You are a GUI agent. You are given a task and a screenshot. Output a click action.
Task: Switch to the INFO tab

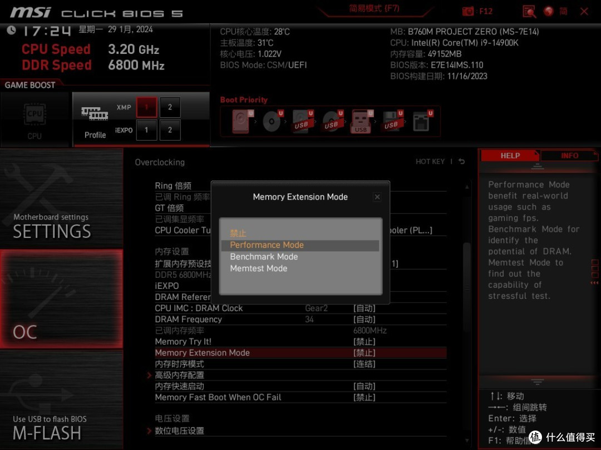point(569,156)
